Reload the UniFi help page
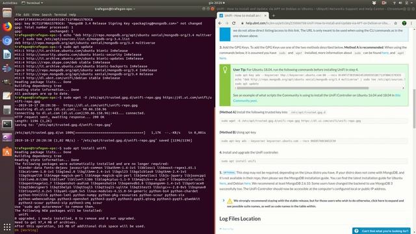This screenshot has height=234, width=416. (234, 23)
